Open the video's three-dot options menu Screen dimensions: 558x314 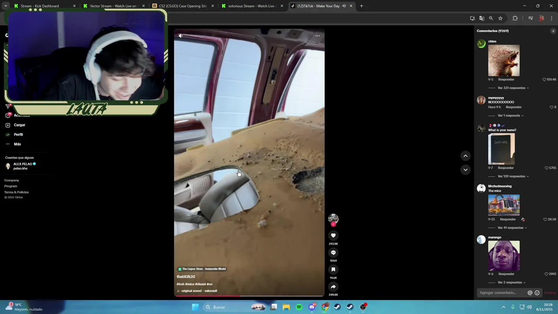[317, 36]
